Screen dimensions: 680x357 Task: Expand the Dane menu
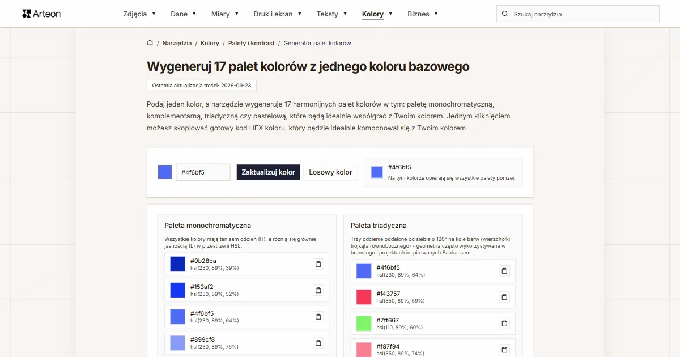pyautogui.click(x=184, y=14)
